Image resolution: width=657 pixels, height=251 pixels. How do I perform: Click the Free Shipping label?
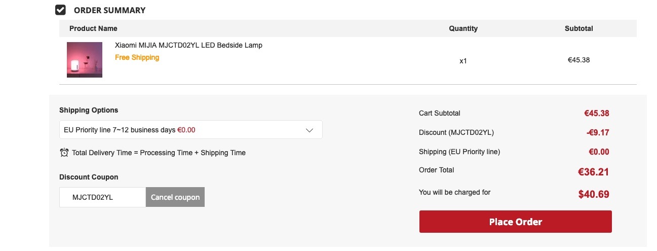tap(137, 57)
